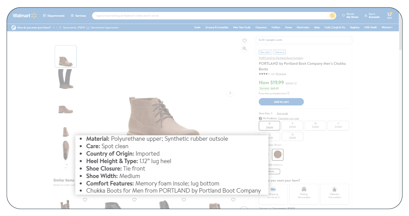Open the Baby nav link

point(317,27)
